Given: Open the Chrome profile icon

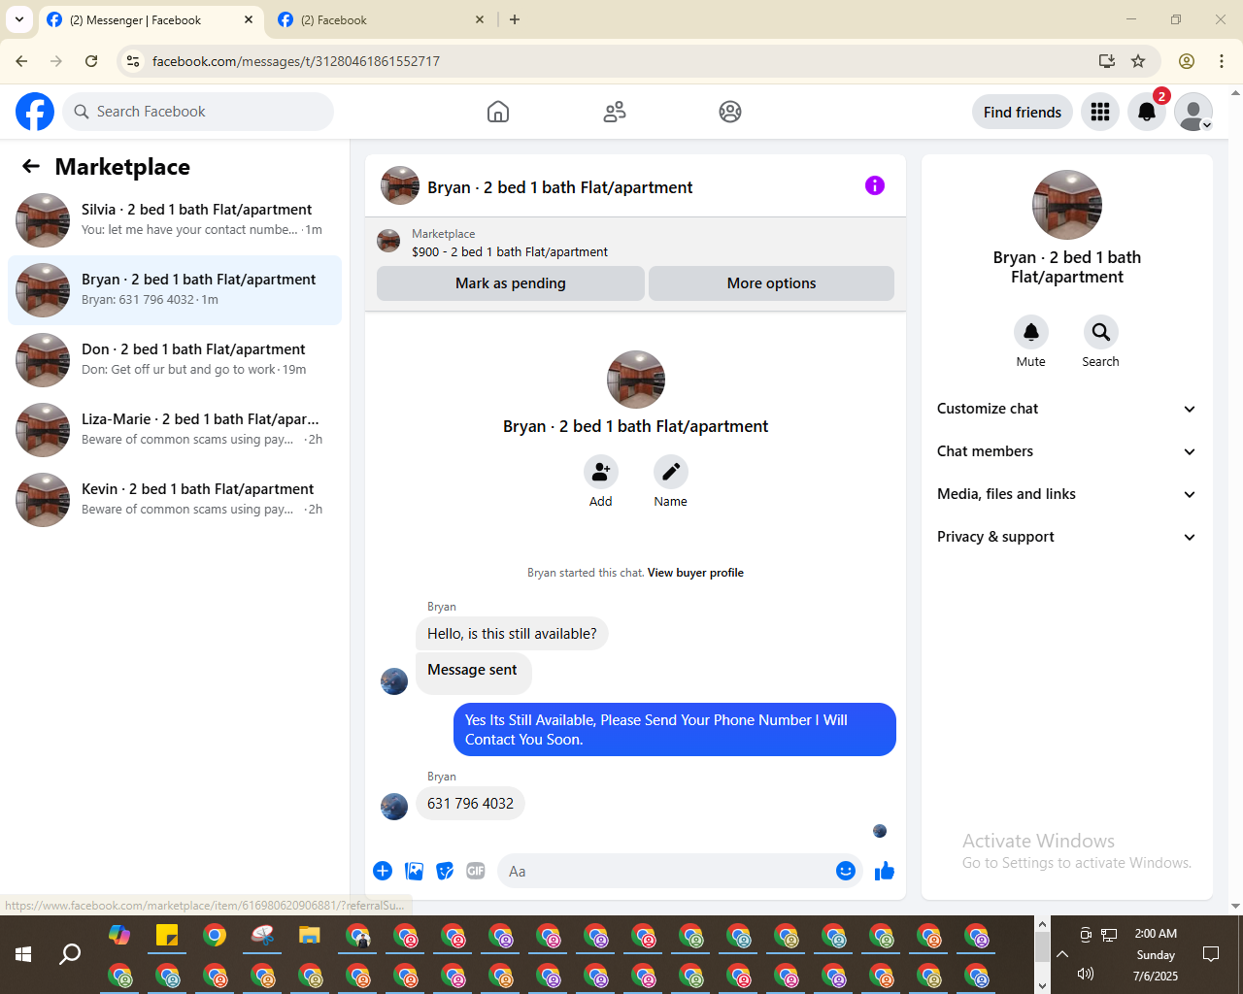Looking at the screenshot, I should (1187, 61).
